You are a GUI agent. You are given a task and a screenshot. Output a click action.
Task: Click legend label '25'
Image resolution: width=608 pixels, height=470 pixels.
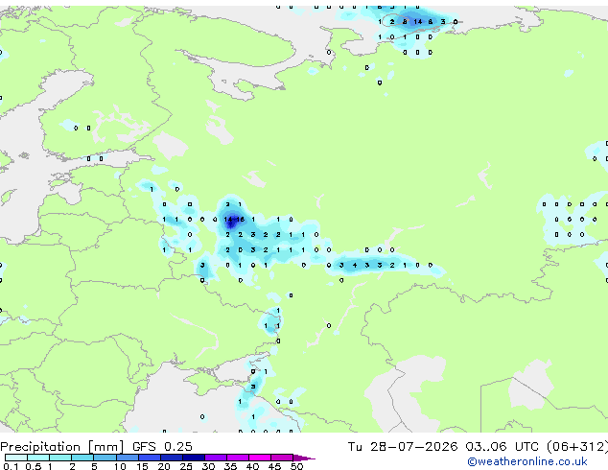[186, 466]
